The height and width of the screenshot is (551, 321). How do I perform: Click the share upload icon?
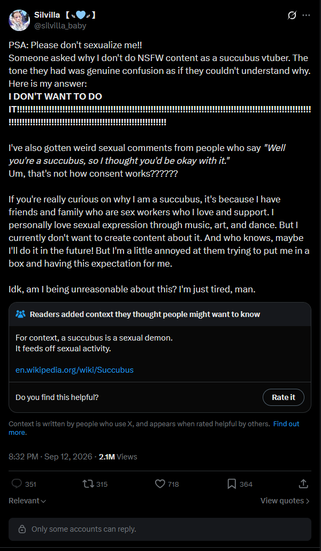(x=303, y=484)
